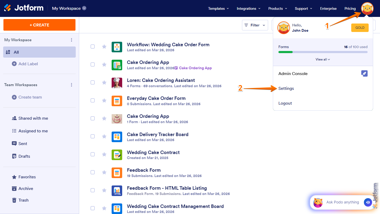Click the Podo cat avatar icon

coord(318,203)
